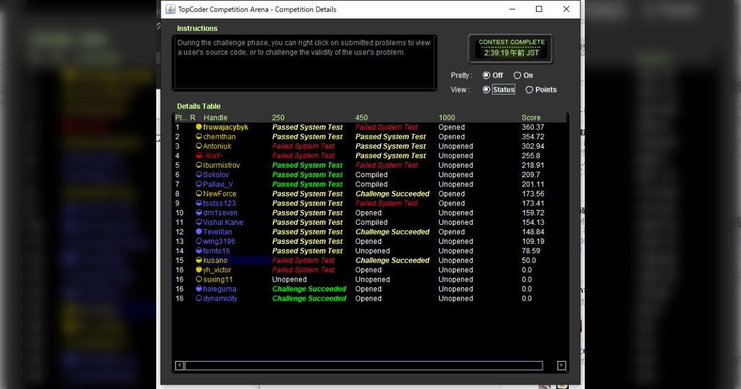Click chemthan's 450 Passed System Test cell

point(390,137)
